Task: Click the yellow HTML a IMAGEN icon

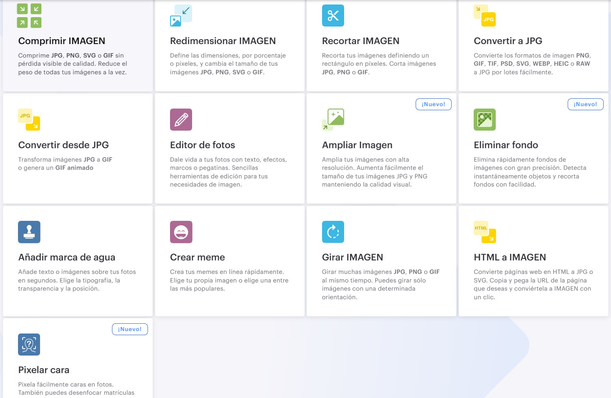Action: (484, 232)
